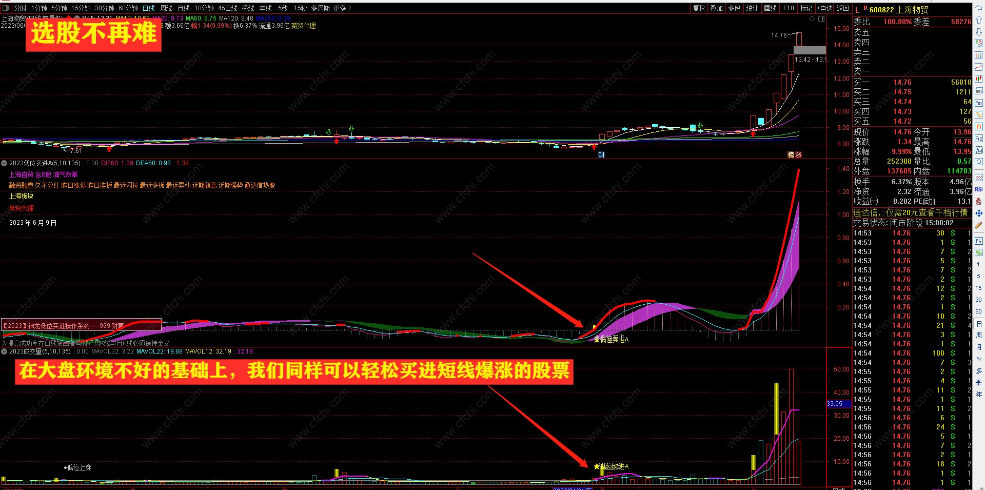Open the f(x) formula manager icon
This screenshot has width=985, height=490.
978,150
